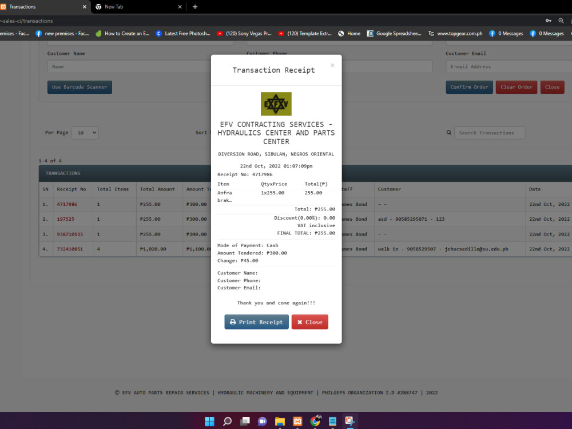Image resolution: width=572 pixels, height=429 pixels.
Task: Open the Home bookmark
Action: coord(349,34)
